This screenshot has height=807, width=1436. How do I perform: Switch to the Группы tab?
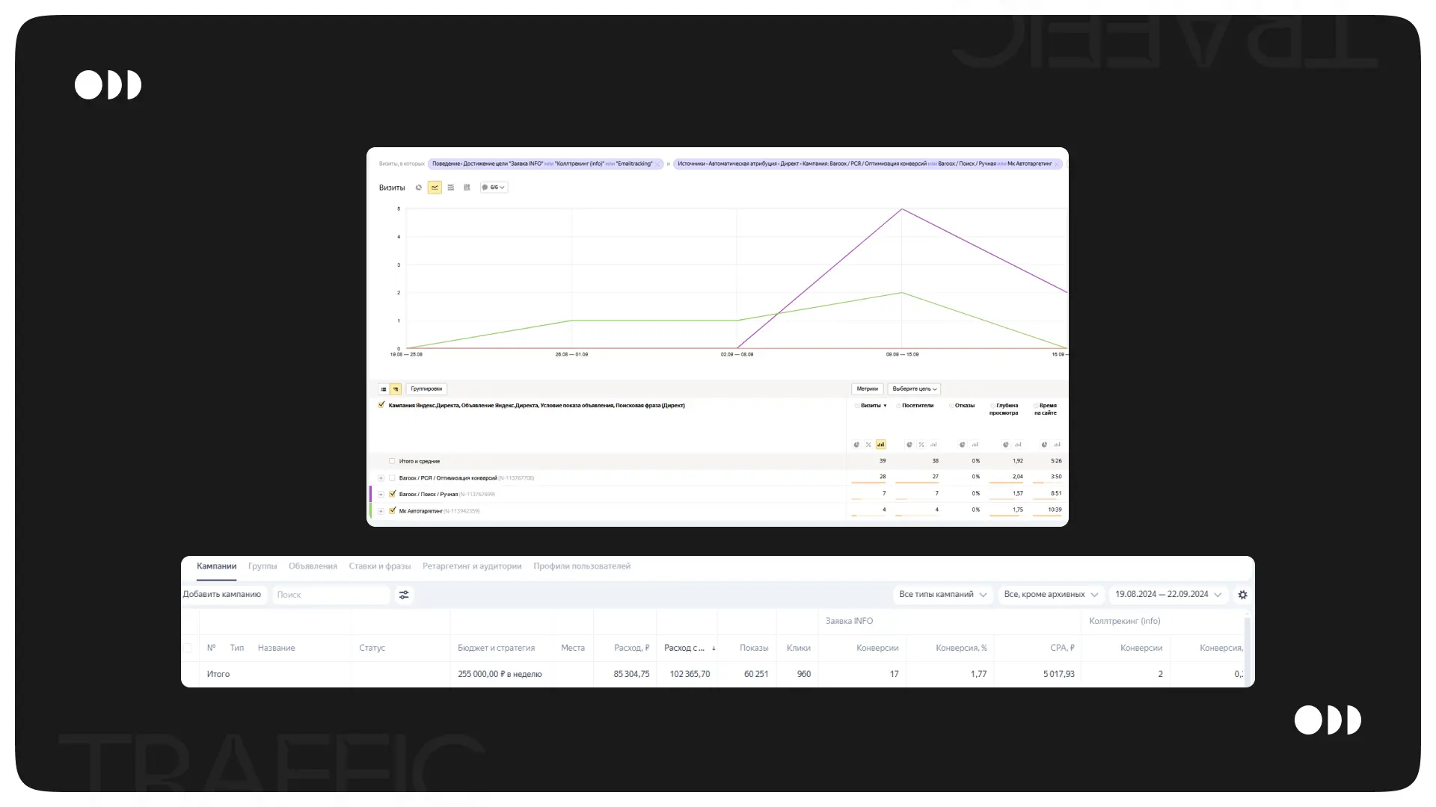pyautogui.click(x=262, y=566)
